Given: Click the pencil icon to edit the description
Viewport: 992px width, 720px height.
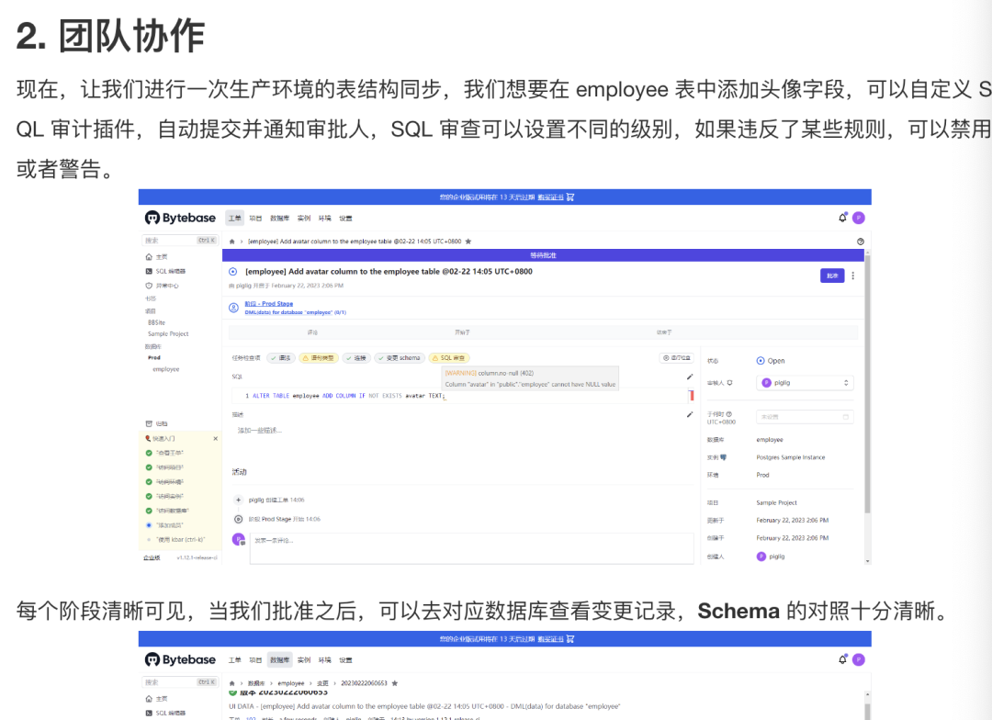Looking at the screenshot, I should 690,414.
